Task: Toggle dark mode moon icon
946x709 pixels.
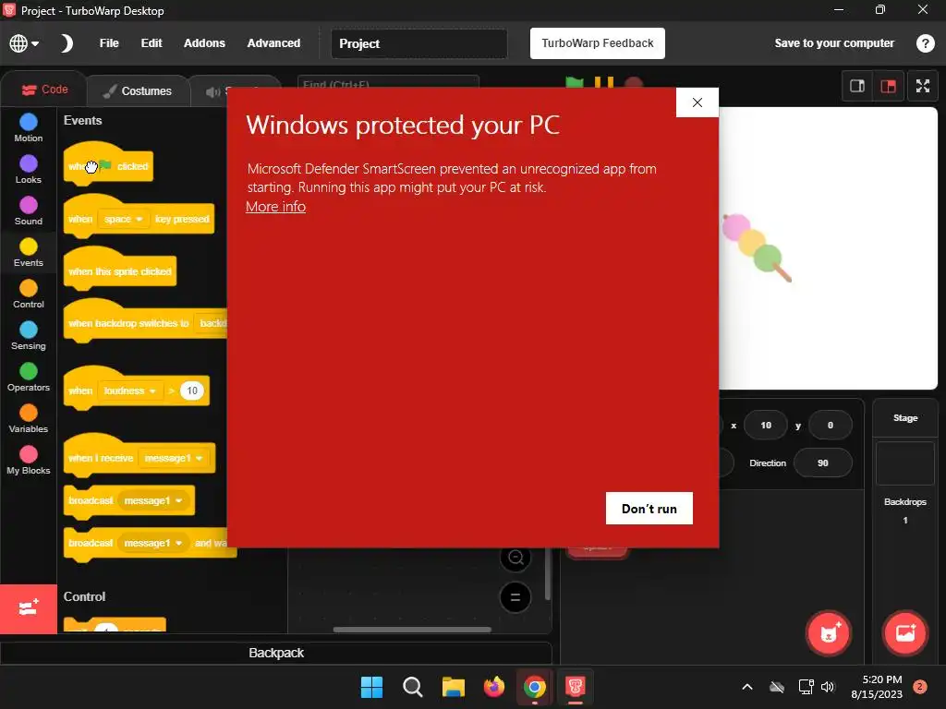Action: (67, 43)
